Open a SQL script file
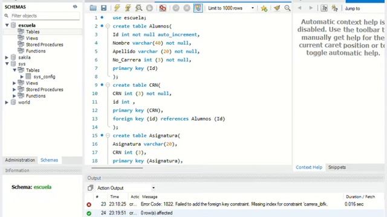Screen dimensions: 387x217 (93, 8)
